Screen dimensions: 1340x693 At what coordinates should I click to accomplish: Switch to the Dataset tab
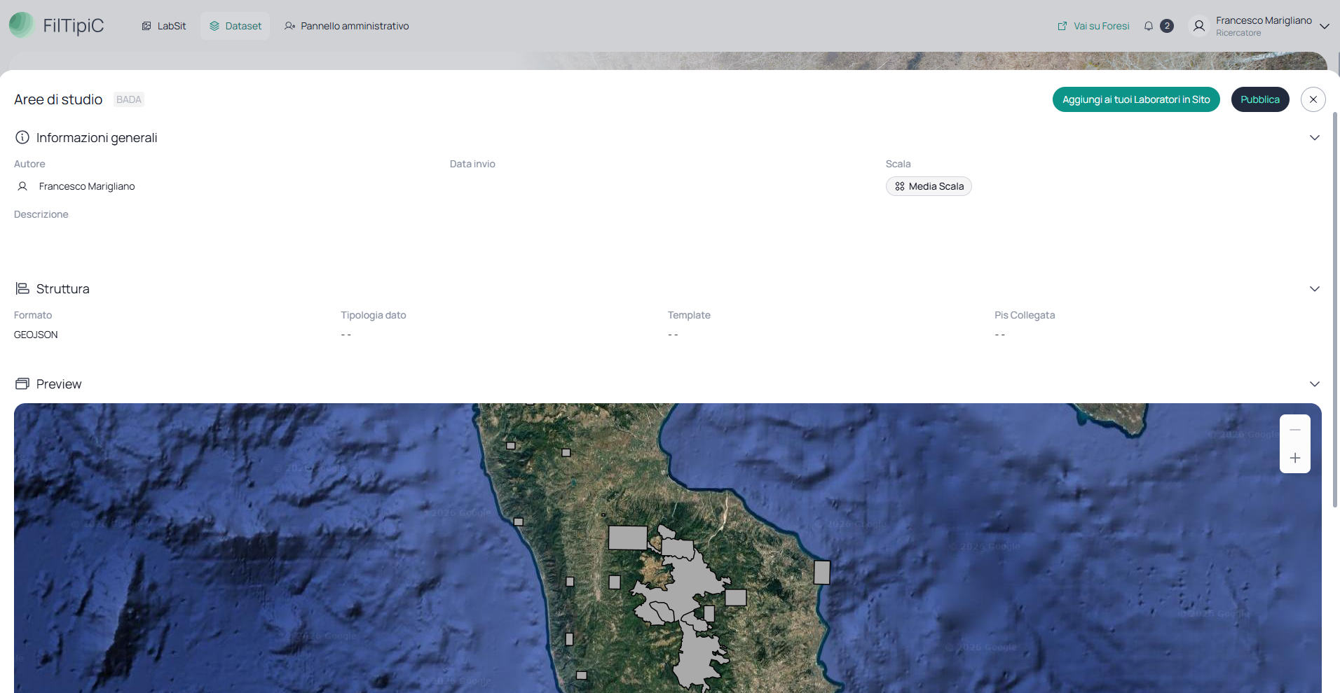pyautogui.click(x=235, y=26)
